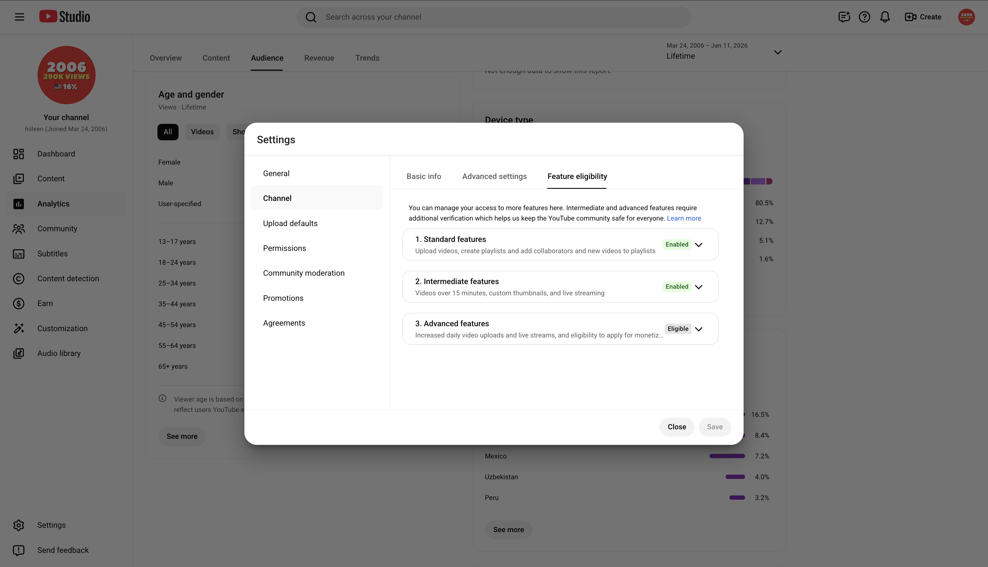Click the Create button

coord(924,17)
